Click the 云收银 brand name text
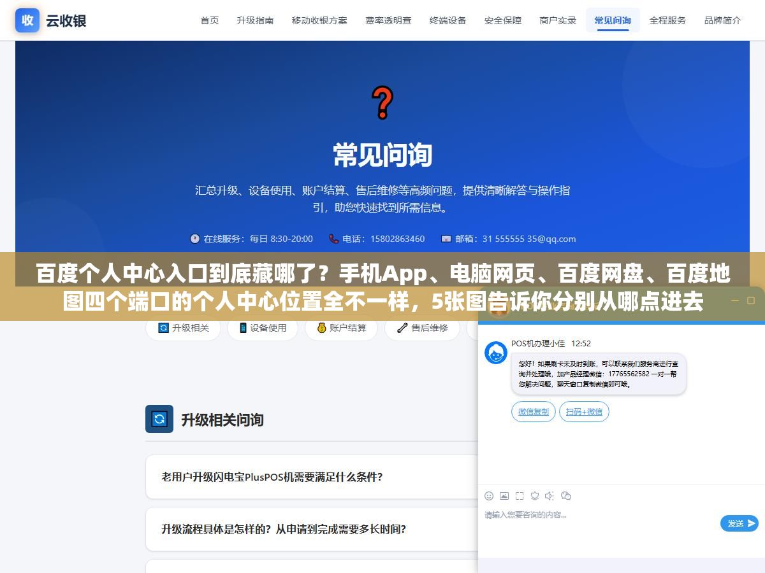The image size is (765, 573). [x=66, y=20]
